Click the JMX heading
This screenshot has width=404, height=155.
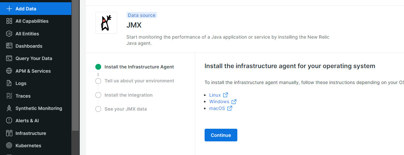(134, 25)
